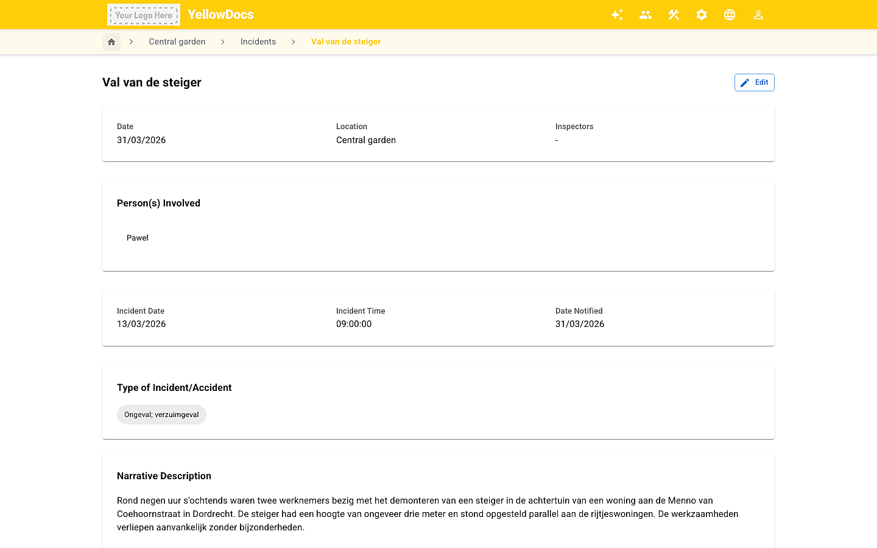Open the users group icon
The image size is (877, 548).
pos(646,15)
